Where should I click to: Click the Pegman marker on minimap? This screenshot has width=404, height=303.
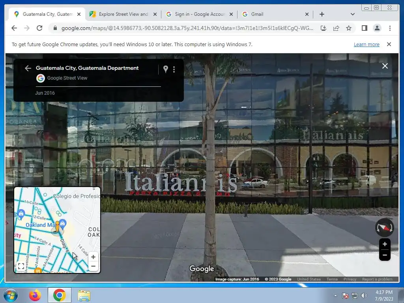[57, 227]
